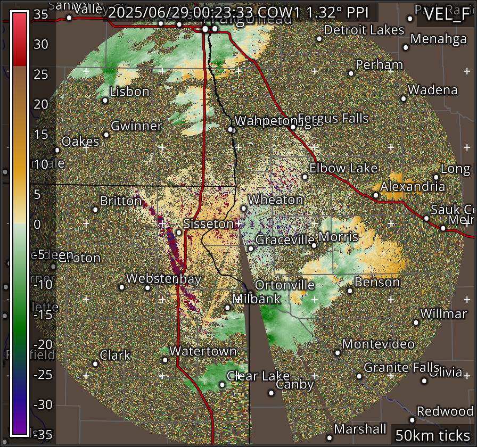Screen dimensions: 477x447
Task: Click the VEL_F product label
Action: [446, 15]
